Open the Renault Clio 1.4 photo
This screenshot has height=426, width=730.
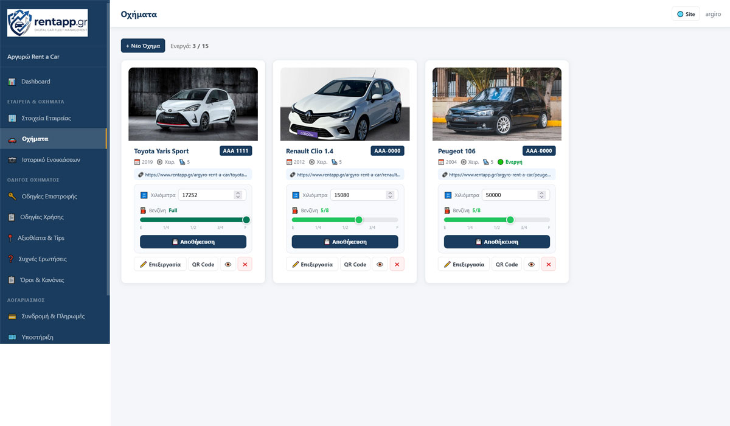345,104
